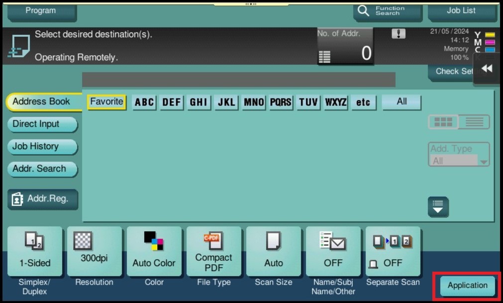Tap the Auto Scan Size icon

[x=273, y=251]
